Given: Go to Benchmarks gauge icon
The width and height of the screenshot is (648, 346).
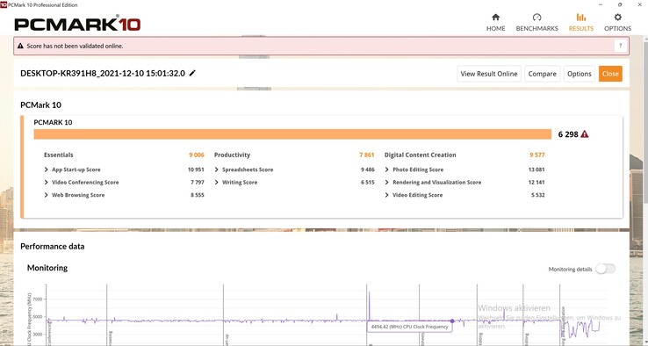Looking at the screenshot, I should pos(536,18).
